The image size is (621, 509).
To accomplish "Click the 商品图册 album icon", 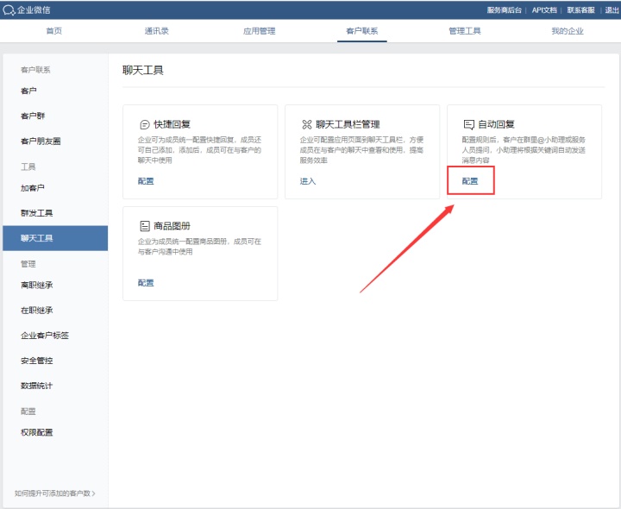I will [x=144, y=226].
